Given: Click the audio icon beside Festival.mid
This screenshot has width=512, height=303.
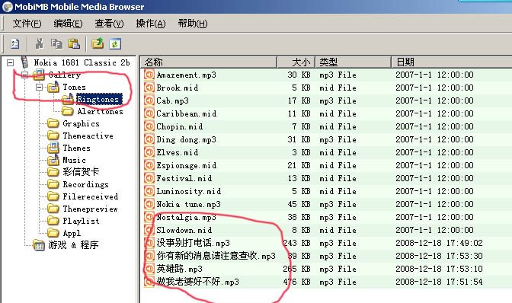Looking at the screenshot, I should pyautogui.click(x=149, y=178).
